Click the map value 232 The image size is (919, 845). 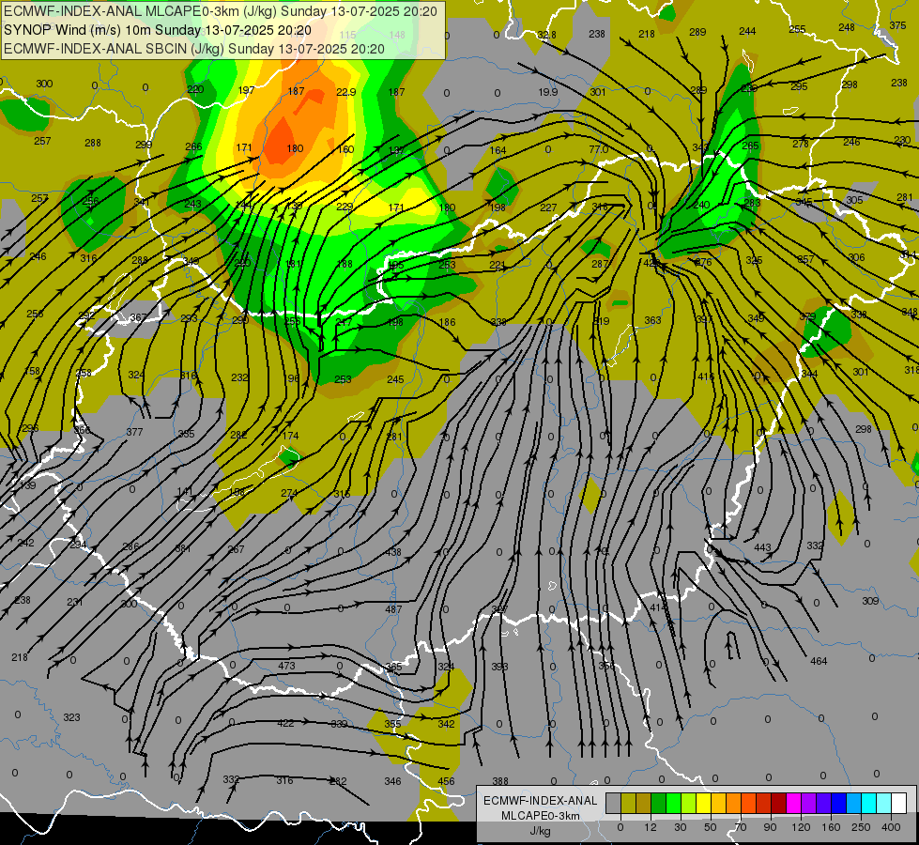coord(239,377)
